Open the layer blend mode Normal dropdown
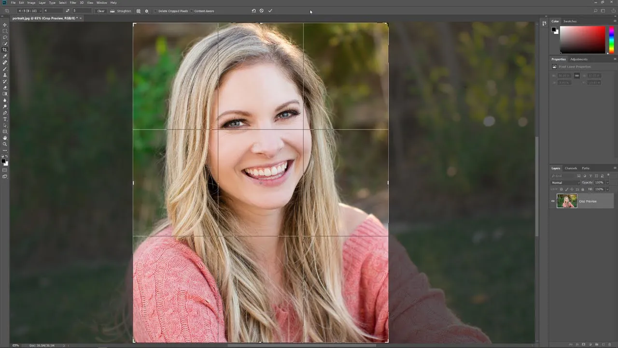Image resolution: width=618 pixels, height=348 pixels. [x=565, y=183]
